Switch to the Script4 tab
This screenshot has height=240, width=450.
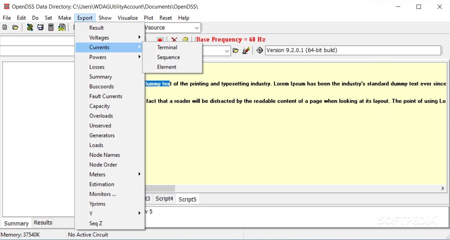164,199
